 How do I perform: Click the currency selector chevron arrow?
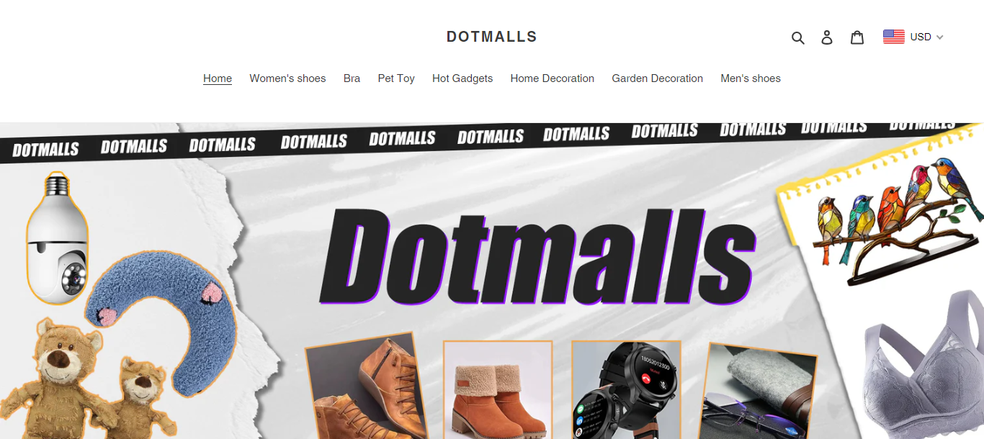pos(939,37)
